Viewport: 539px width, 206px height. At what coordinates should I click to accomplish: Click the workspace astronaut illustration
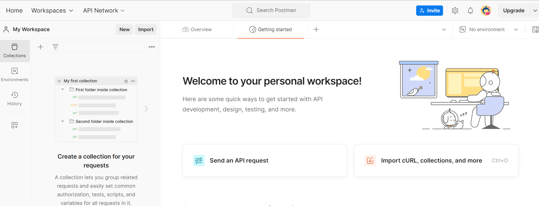[x=454, y=95]
